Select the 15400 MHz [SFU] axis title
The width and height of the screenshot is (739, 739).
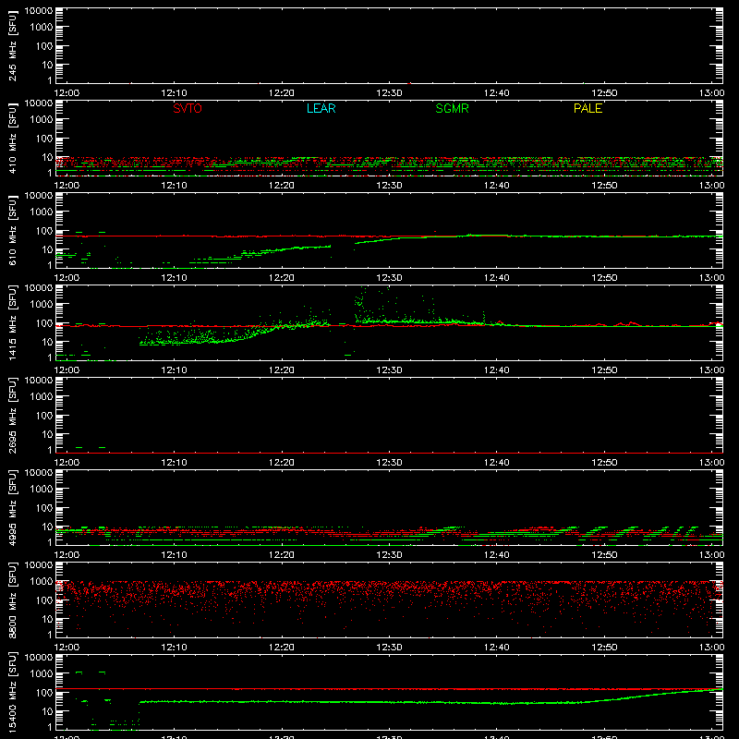pyautogui.click(x=12, y=692)
